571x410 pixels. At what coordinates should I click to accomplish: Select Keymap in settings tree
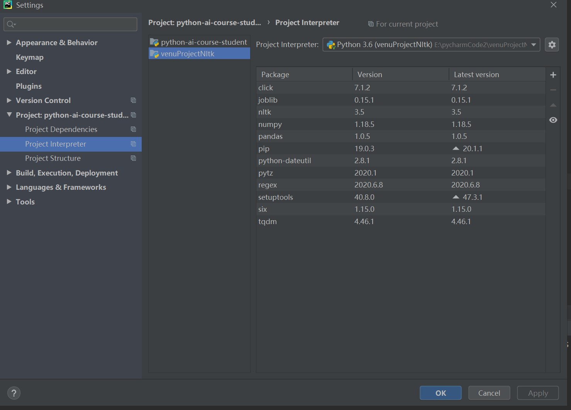30,57
